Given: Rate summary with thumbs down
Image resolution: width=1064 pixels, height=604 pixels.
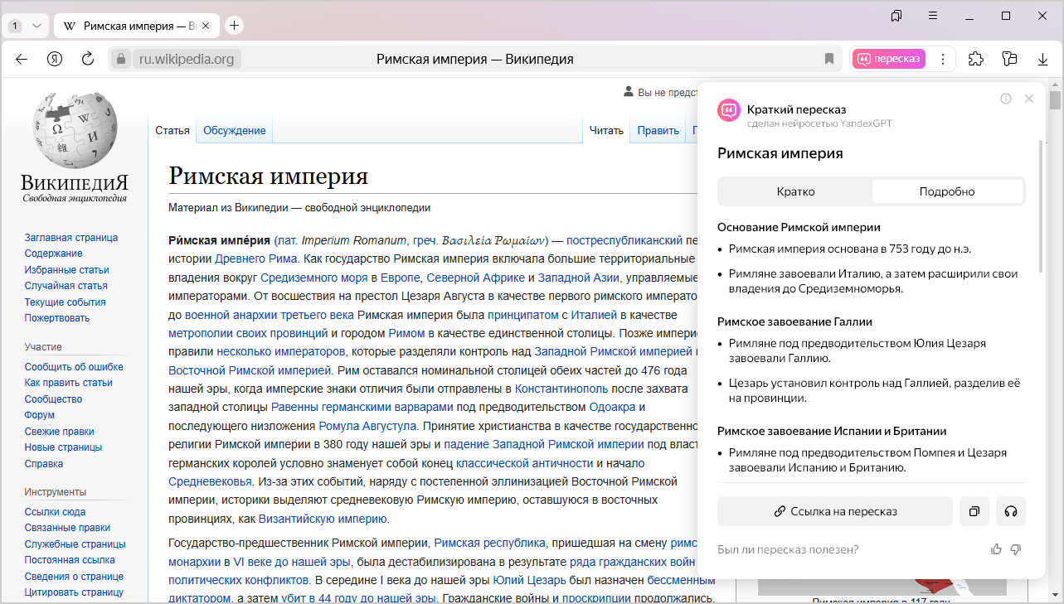Looking at the screenshot, I should (x=1016, y=549).
